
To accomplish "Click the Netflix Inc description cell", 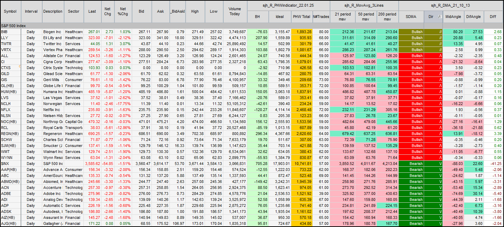I will point(53,110).
